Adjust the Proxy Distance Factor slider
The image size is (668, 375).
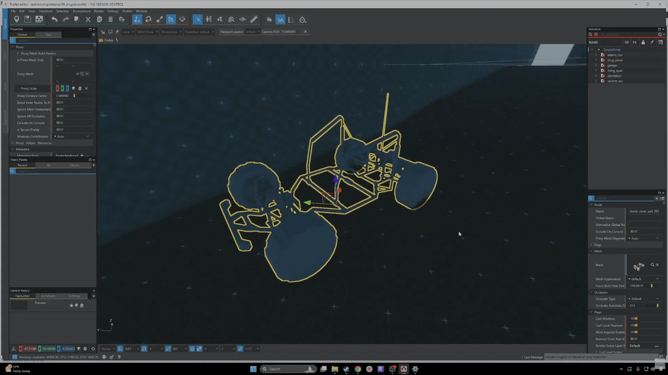[74, 96]
